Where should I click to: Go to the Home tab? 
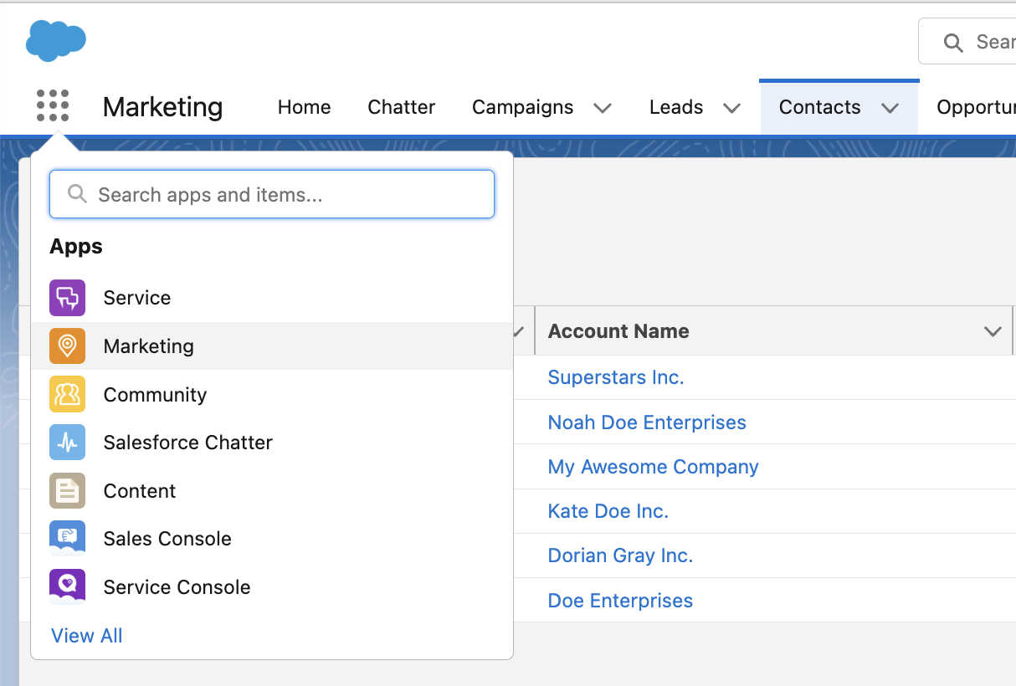tap(304, 107)
